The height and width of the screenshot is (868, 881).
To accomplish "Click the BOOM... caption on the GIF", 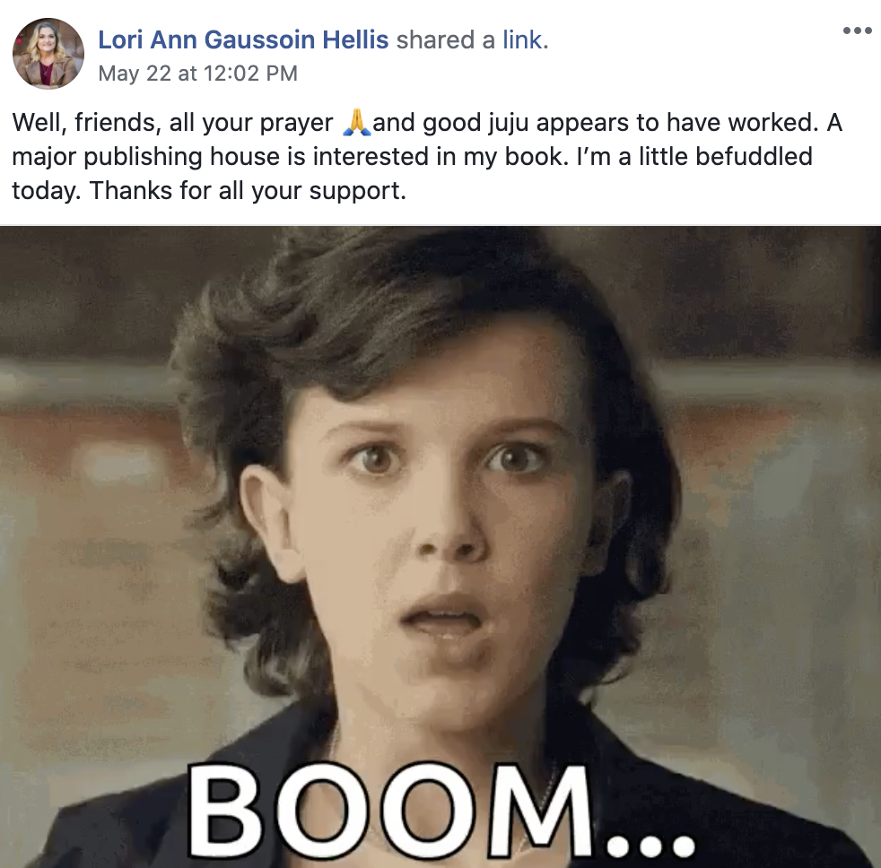I will [441, 811].
